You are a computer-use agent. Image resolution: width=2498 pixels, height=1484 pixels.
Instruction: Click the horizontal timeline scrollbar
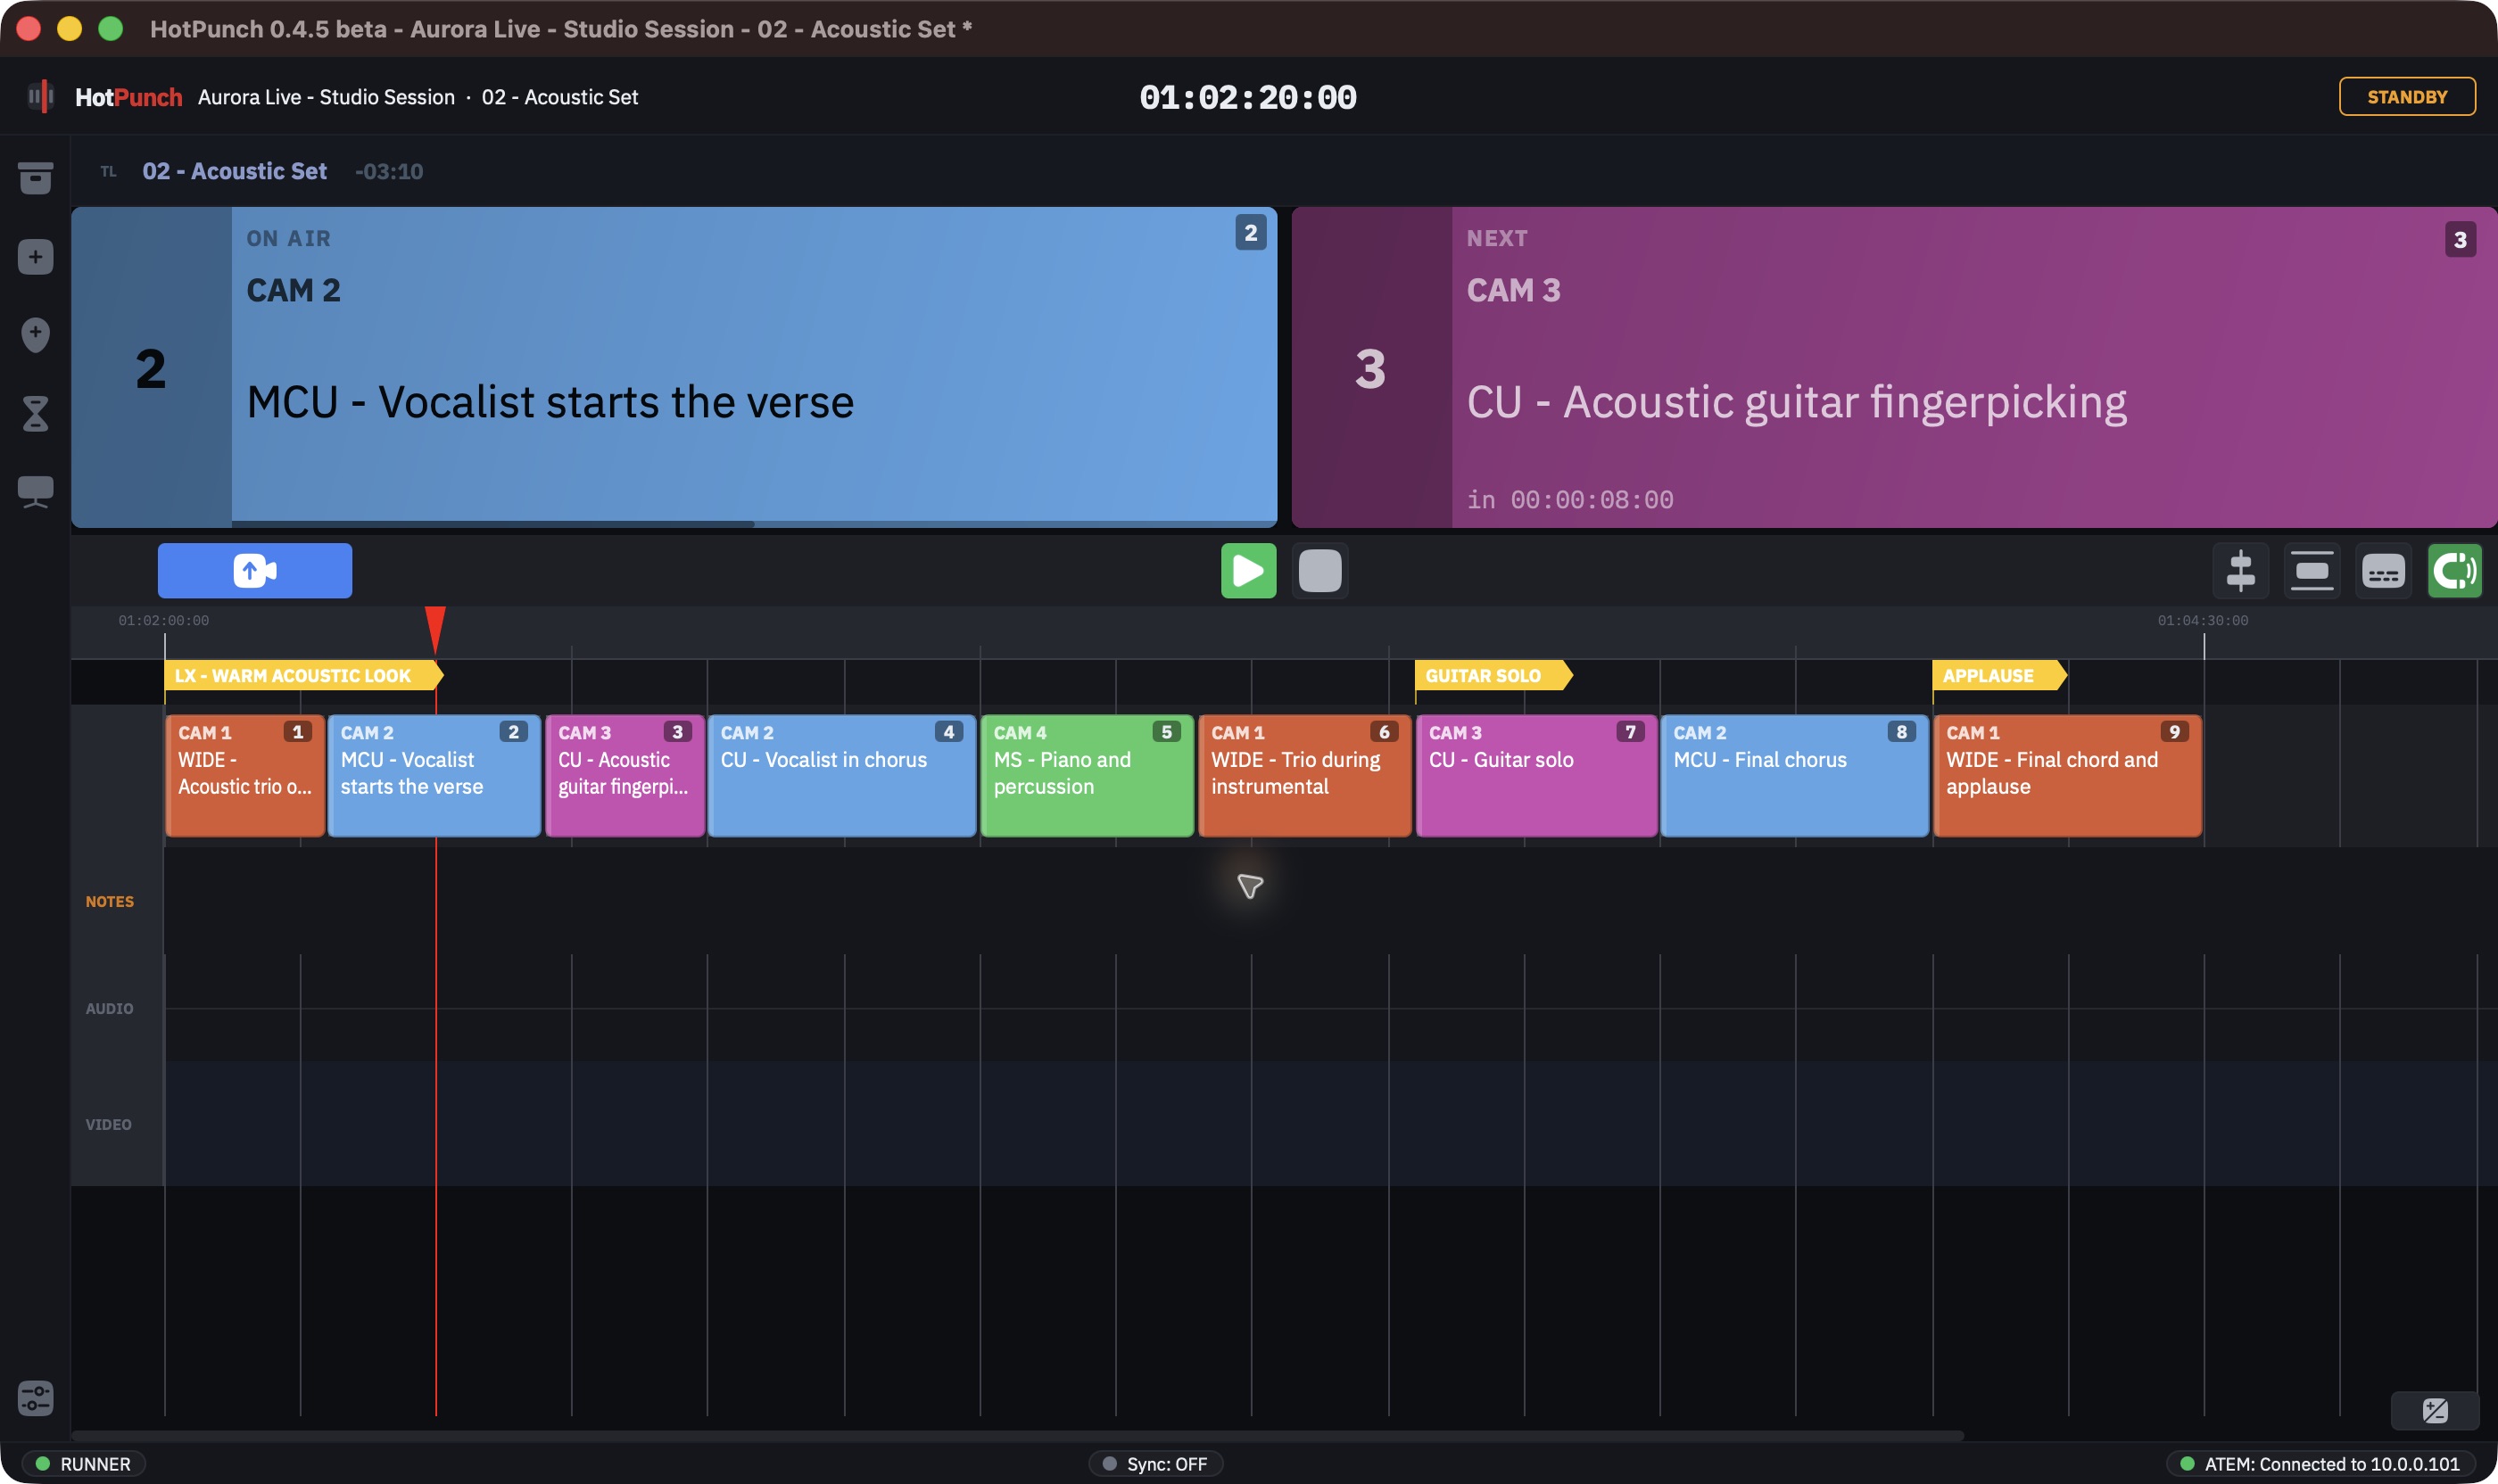tap(1017, 1435)
